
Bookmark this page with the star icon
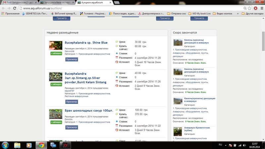click(x=249, y=8)
